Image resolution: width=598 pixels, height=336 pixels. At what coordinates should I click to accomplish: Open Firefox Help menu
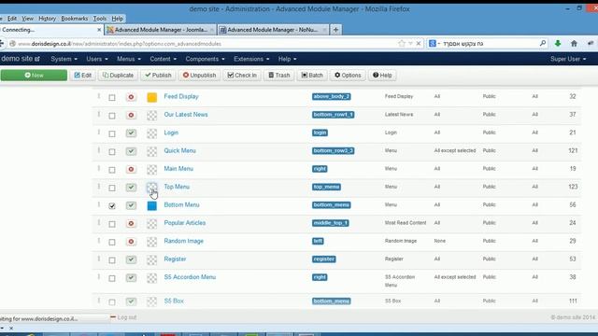tap(117, 19)
